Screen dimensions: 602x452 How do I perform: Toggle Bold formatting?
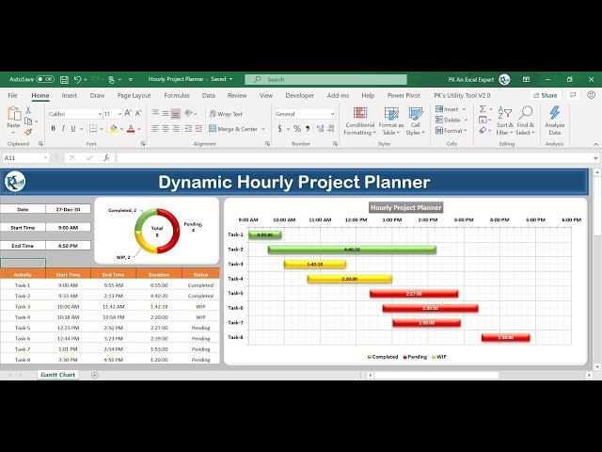pyautogui.click(x=53, y=128)
